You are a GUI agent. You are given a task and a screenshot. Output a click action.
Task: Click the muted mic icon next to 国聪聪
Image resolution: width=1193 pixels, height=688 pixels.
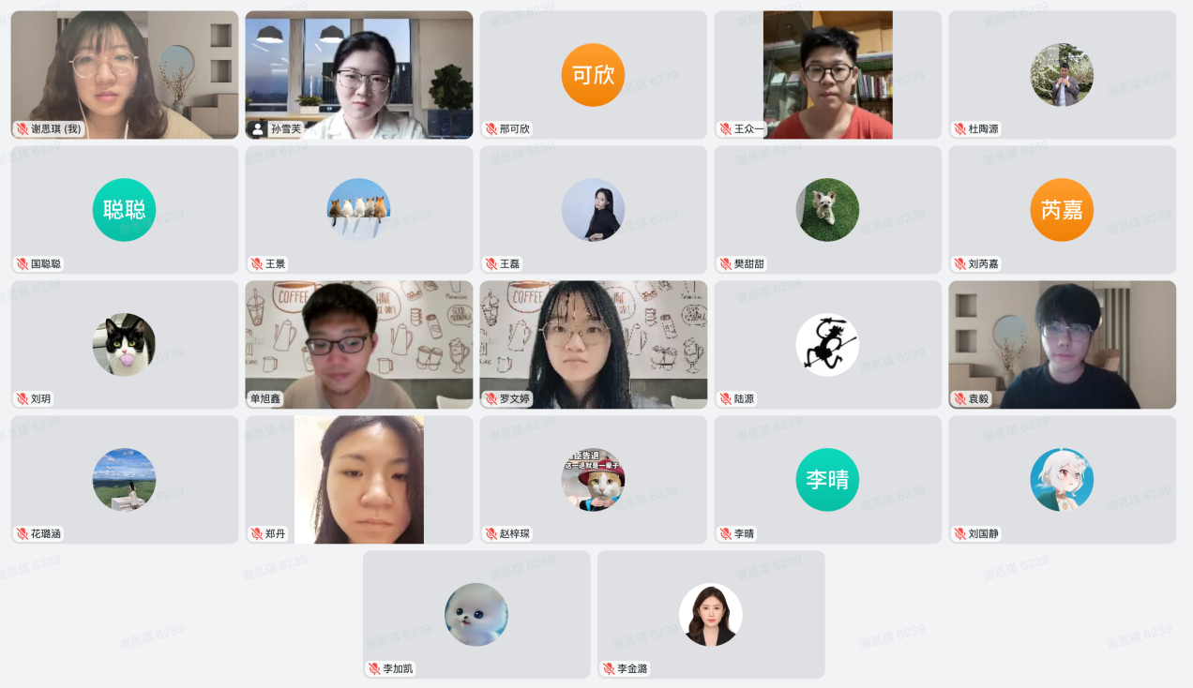click(x=23, y=264)
